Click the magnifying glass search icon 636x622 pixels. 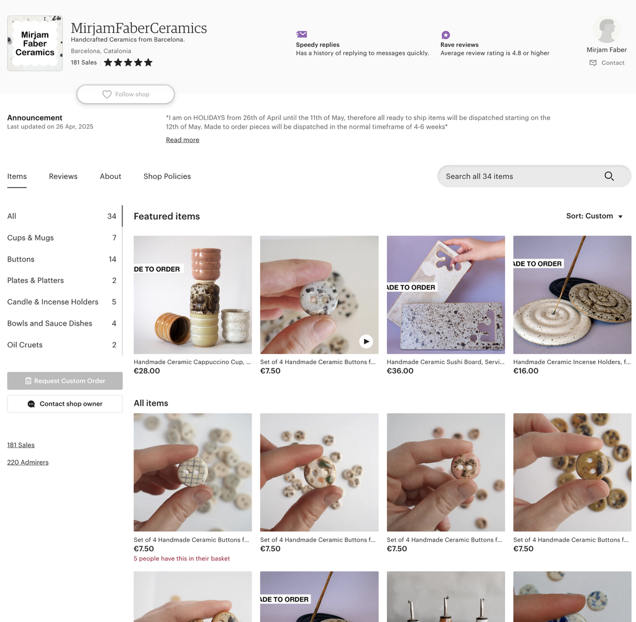tap(609, 176)
